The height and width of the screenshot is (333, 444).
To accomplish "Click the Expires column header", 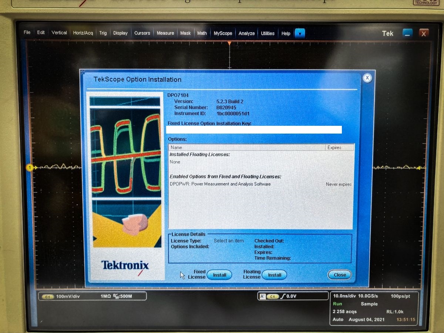I will click(340, 147).
